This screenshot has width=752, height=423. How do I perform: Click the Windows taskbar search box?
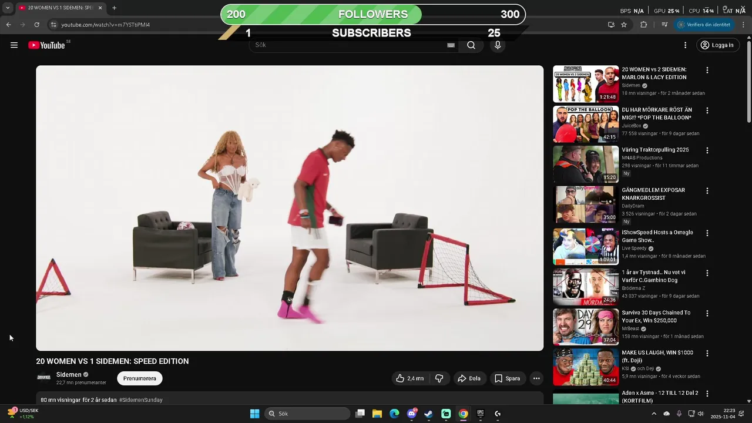(308, 414)
